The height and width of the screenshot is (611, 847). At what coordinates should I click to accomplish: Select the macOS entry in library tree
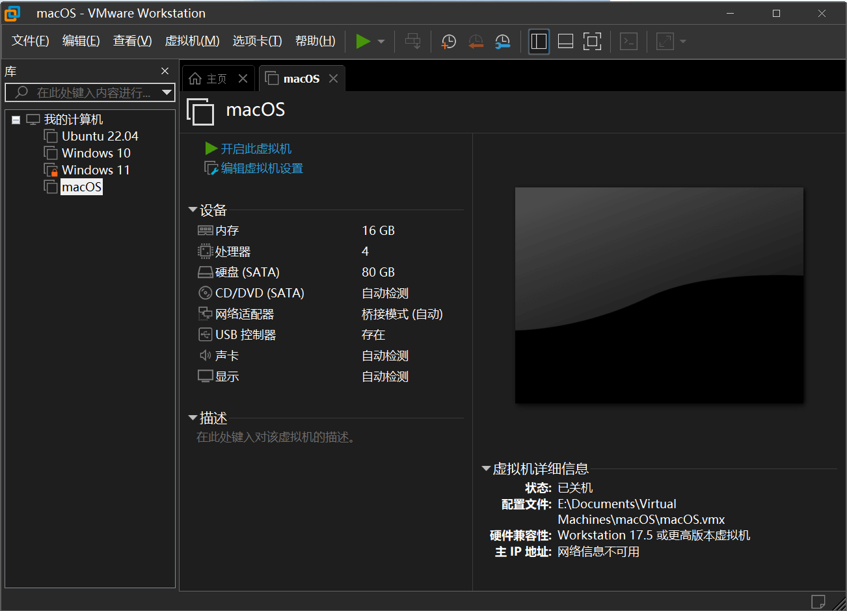pos(81,187)
